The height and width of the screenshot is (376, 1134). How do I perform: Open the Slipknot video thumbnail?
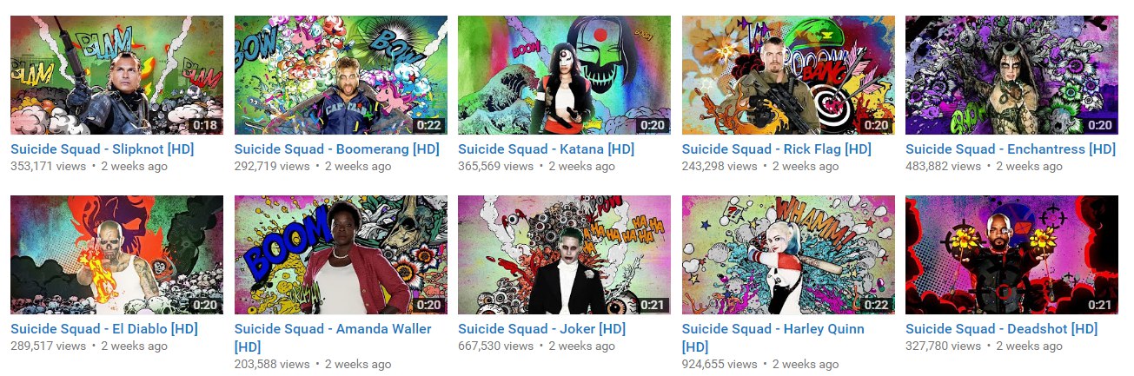(116, 75)
